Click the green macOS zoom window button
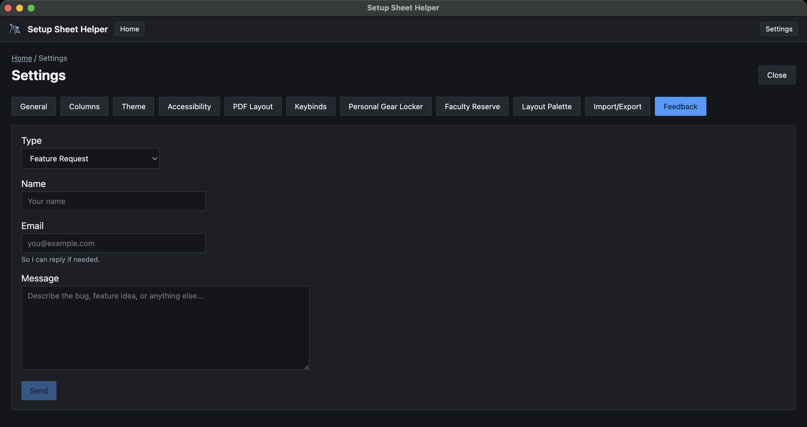The height and width of the screenshot is (427, 807). coord(31,8)
